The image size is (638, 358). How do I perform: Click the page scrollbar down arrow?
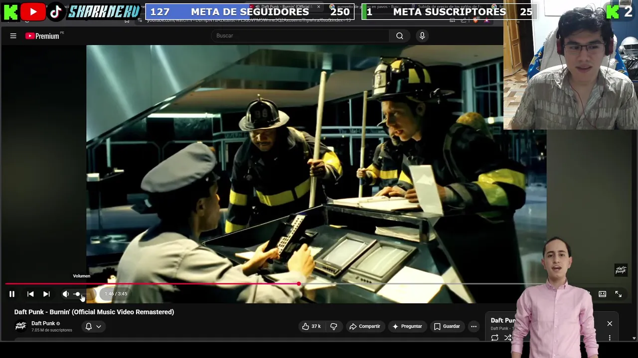click(634, 338)
